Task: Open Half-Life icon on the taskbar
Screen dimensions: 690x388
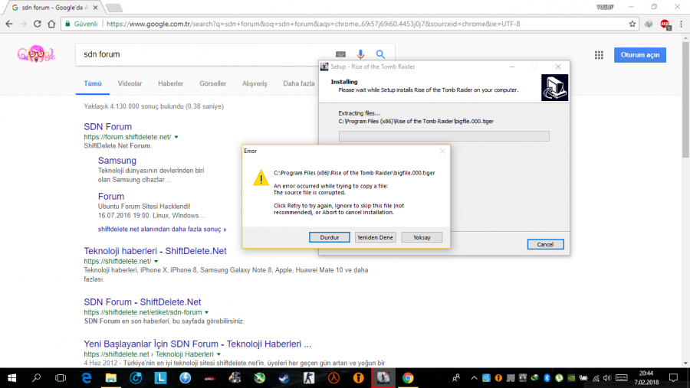Action: (333, 378)
